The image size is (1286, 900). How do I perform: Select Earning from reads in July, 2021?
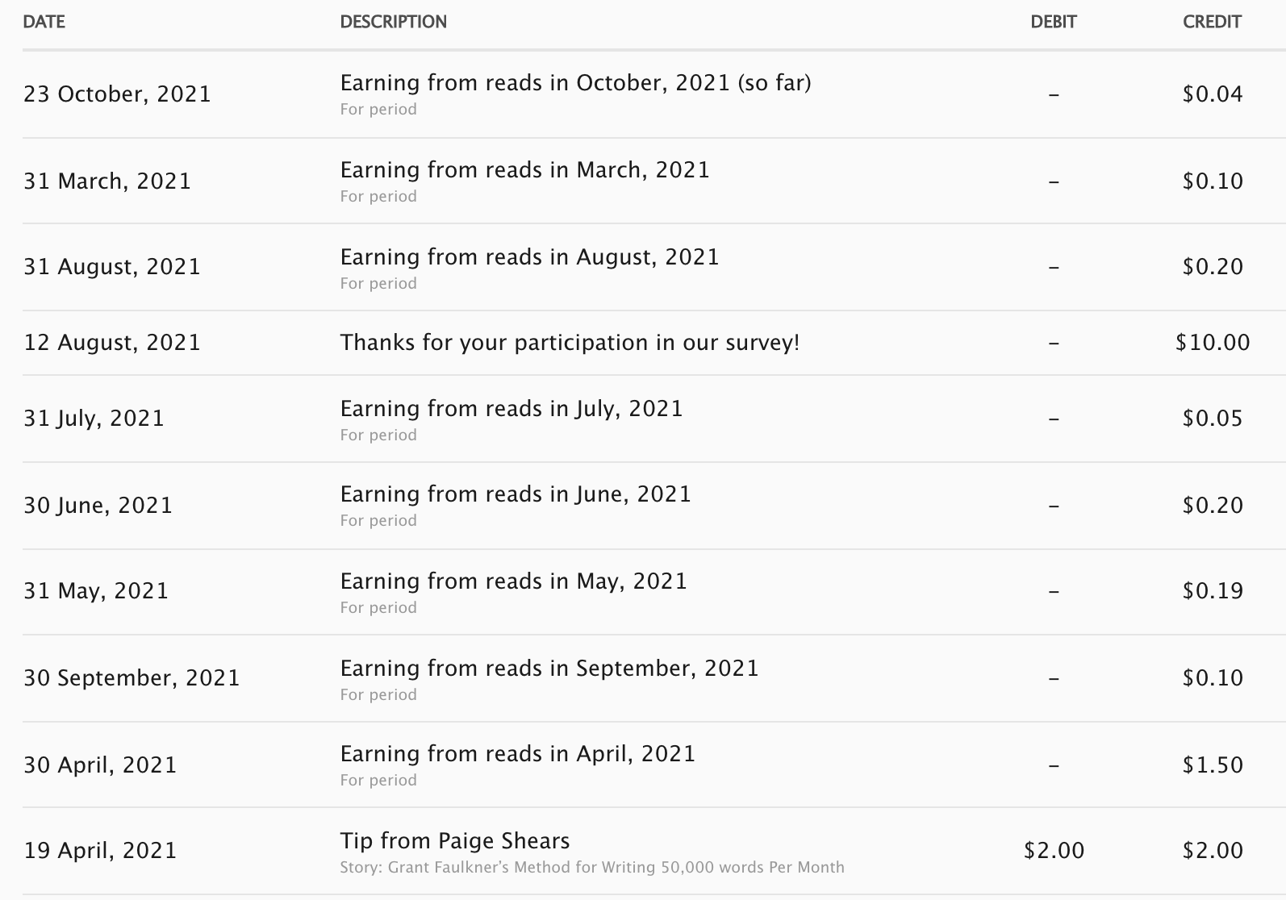coord(511,409)
